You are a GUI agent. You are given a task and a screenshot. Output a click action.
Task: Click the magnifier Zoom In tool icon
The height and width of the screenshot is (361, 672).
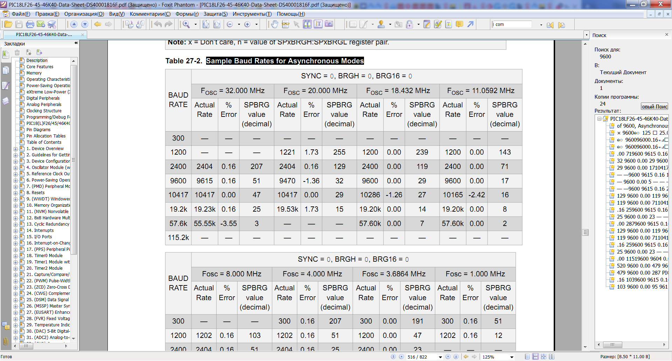[x=186, y=24]
